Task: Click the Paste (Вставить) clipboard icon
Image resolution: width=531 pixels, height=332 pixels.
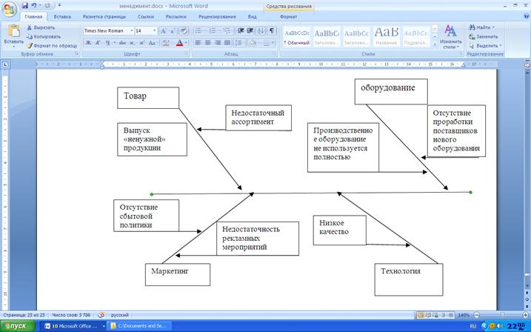Action: point(13,34)
